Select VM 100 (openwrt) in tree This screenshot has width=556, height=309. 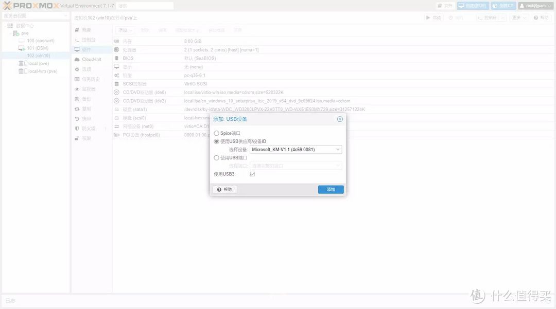40,41
